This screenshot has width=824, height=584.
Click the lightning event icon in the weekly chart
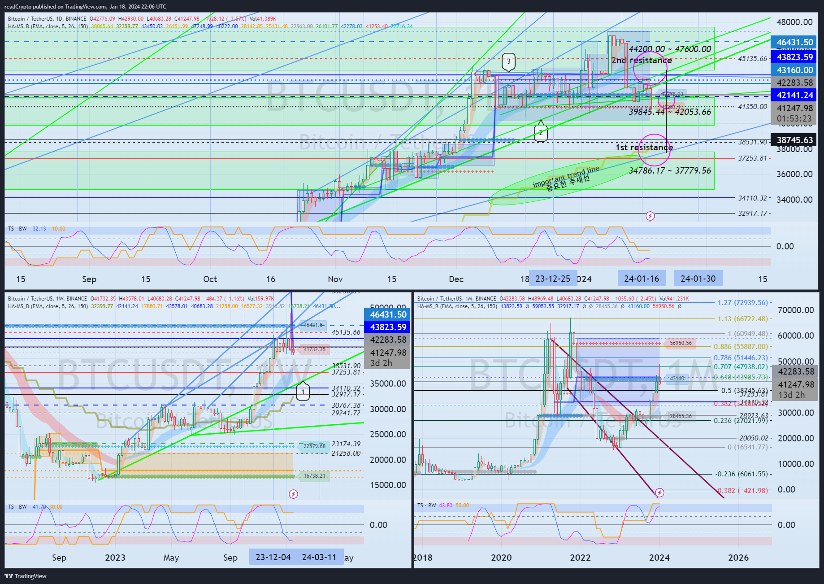click(x=293, y=494)
